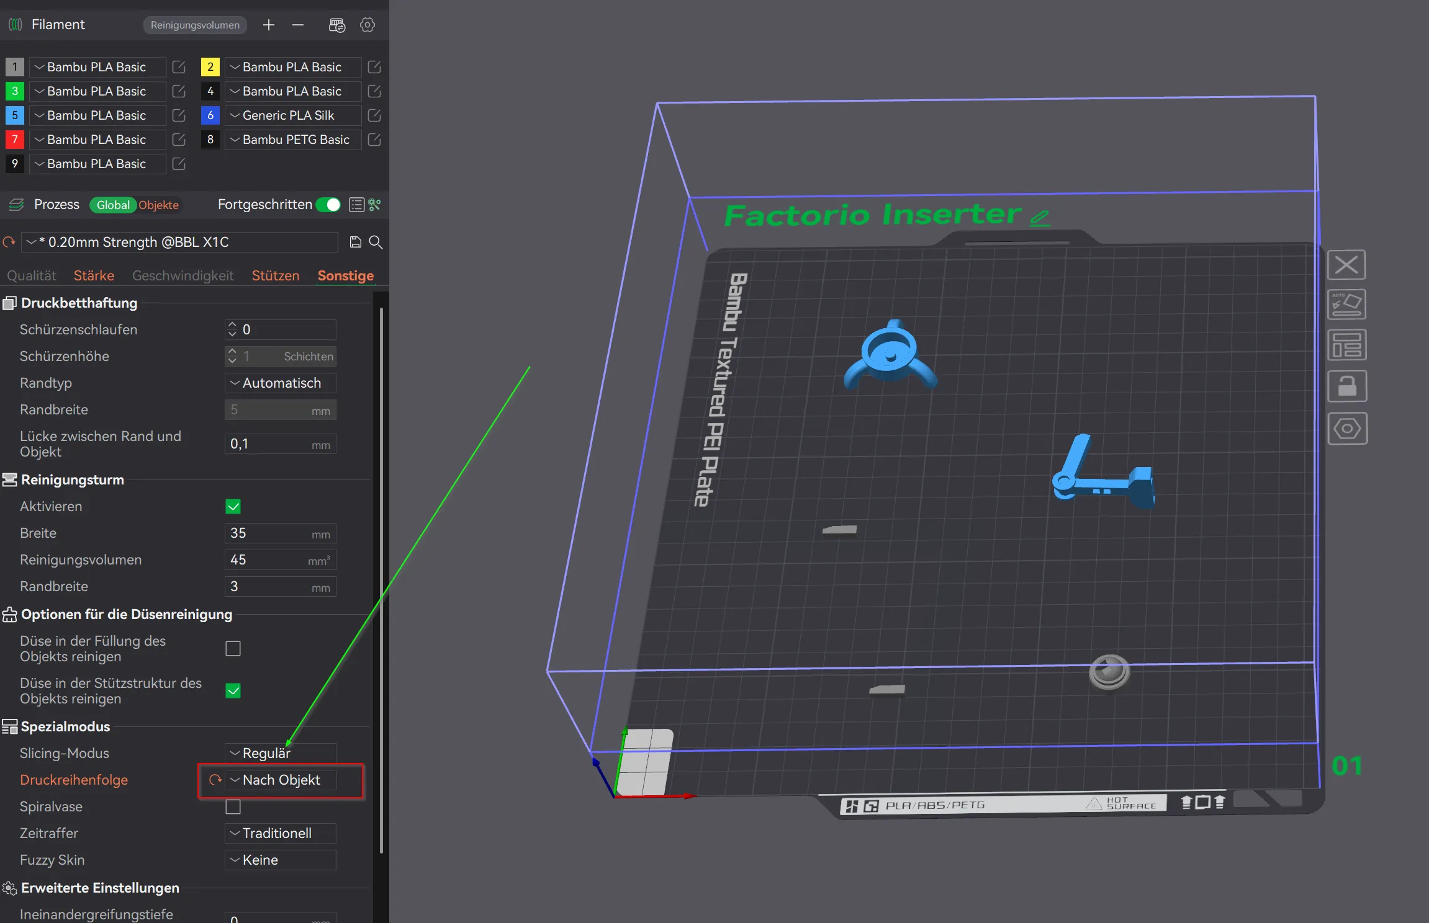Viewport: 1429px width, 923px height.
Task: Add a new filament with the plus icon
Action: pyautogui.click(x=269, y=25)
